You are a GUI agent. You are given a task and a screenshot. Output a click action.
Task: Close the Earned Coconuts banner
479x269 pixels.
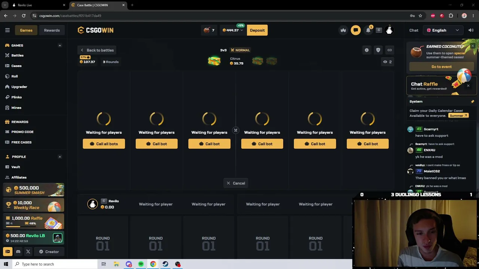[473, 46]
